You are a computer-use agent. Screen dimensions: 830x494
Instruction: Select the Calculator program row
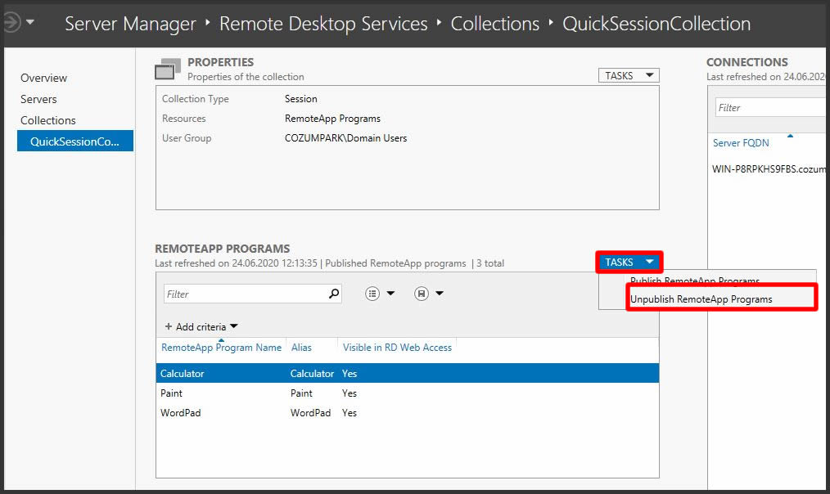pyautogui.click(x=408, y=374)
